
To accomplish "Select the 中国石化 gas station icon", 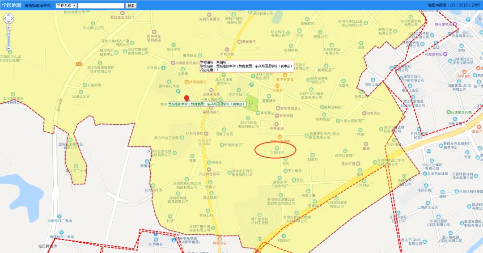I will [284, 236].
